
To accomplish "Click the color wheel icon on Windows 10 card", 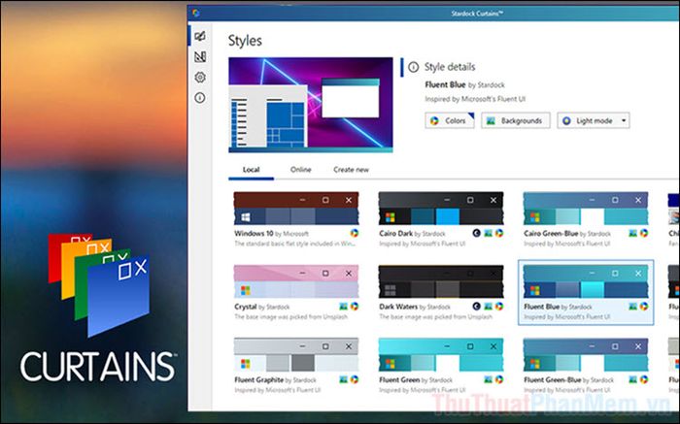I will pyautogui.click(x=355, y=233).
